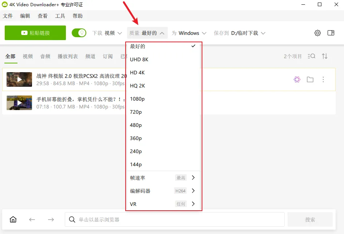
Task: Select 最好的 quality option
Action: coord(163,46)
